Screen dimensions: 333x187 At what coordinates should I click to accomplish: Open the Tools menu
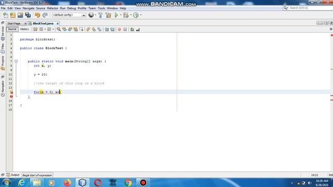click(x=101, y=8)
